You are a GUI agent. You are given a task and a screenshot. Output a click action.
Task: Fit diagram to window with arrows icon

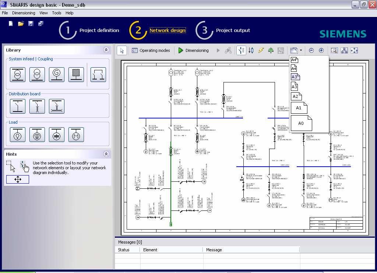(354, 50)
